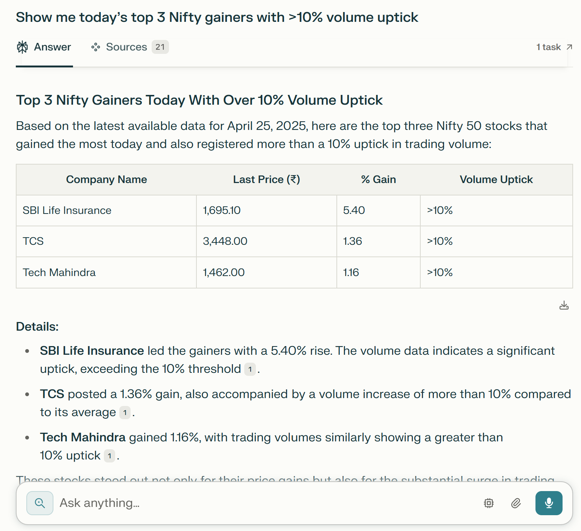Click the 1.36 gain cell
This screenshot has height=531, width=581.
379,241
